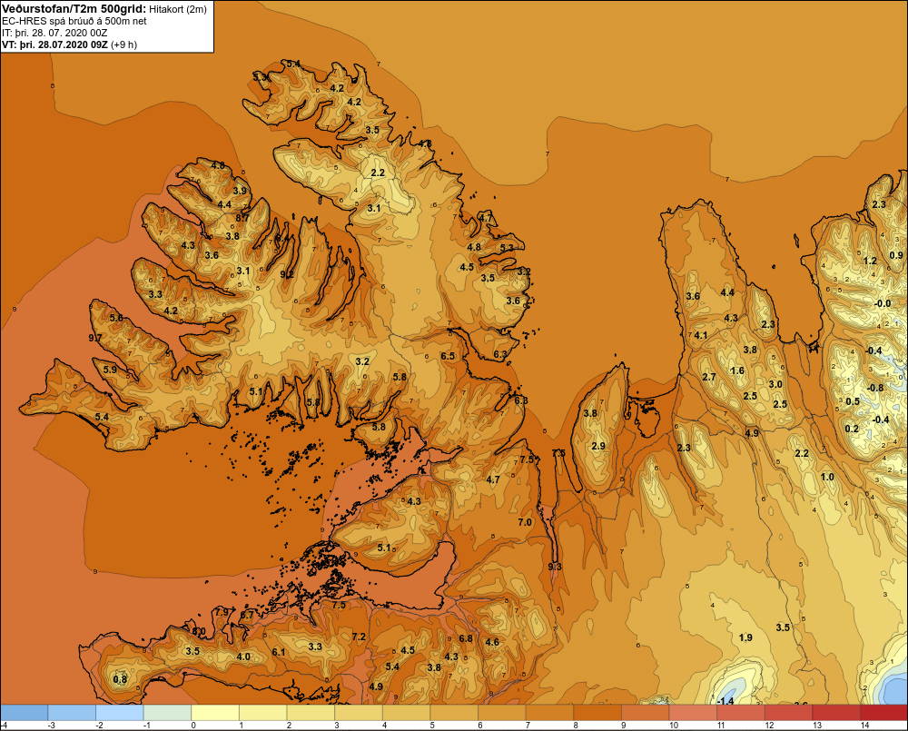Screen dimensions: 908x731
Task: Pick the dark red legend swatch right of 14
Action: point(884,713)
